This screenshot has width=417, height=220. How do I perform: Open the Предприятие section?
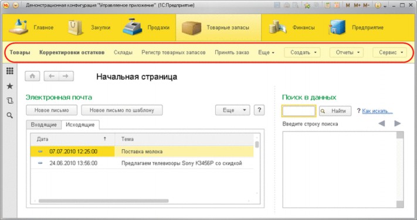pos(356,27)
